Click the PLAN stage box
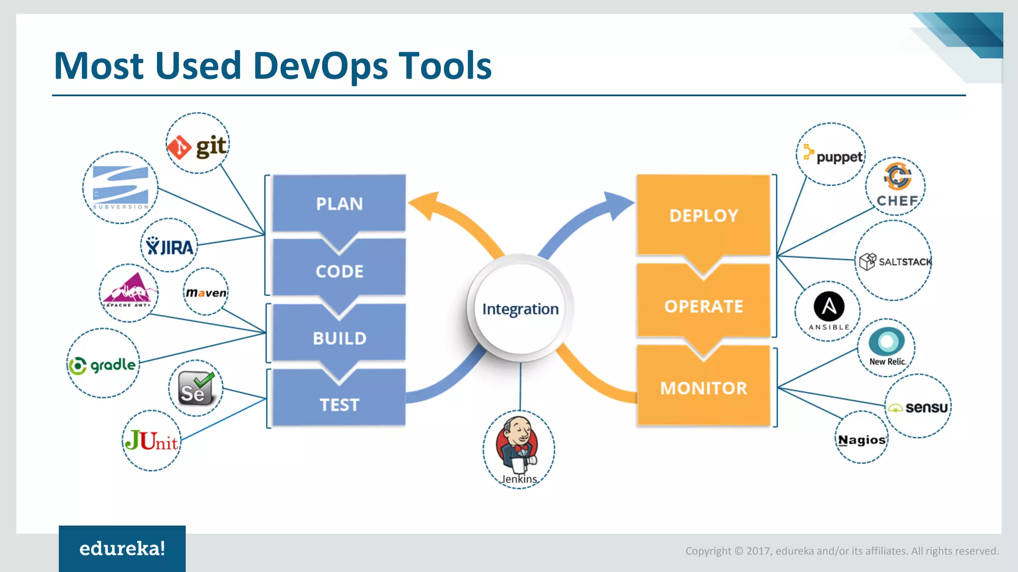Viewport: 1018px width, 572px height. (x=339, y=204)
